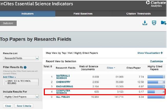Remove the UNIV SCI & TECHNOL BEIJING filter
The image size is (167, 110).
pyautogui.click(x=6, y=81)
